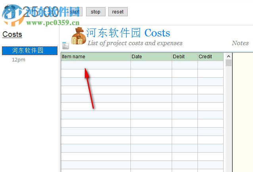Select the 12pm entry in sidebar
The height and width of the screenshot is (172, 253).
point(19,60)
